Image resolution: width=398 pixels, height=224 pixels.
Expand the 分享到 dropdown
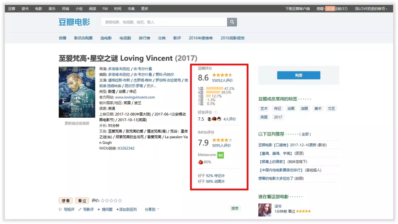[x=152, y=209]
